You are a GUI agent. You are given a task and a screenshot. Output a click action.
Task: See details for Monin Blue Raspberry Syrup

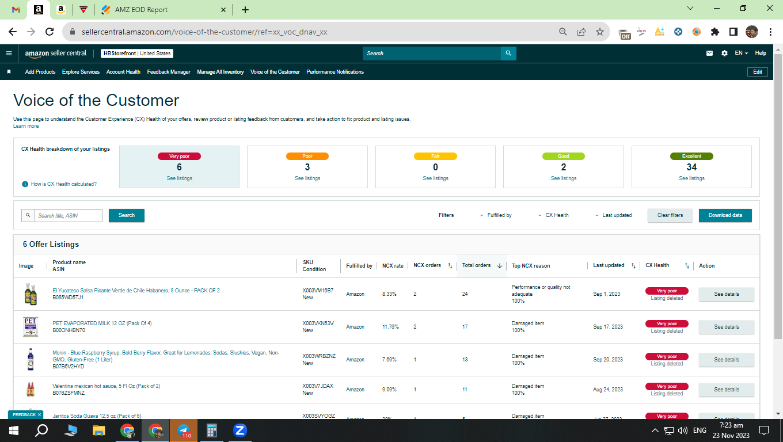pos(727,360)
